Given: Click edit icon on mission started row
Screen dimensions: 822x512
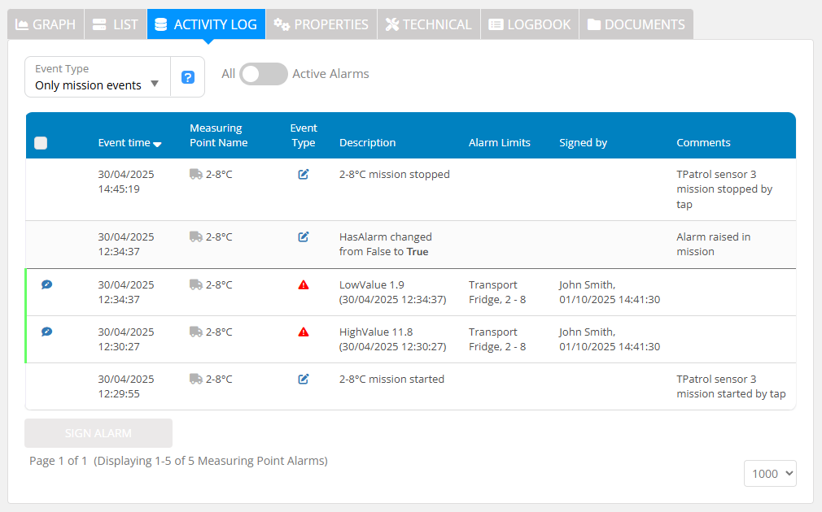Looking at the screenshot, I should [304, 379].
